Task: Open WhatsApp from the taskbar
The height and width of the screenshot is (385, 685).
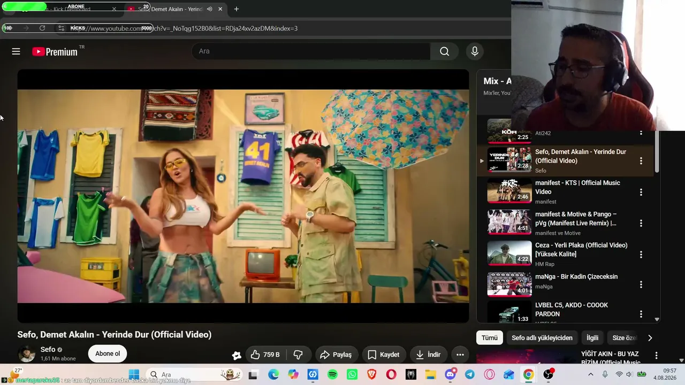Action: [x=352, y=375]
